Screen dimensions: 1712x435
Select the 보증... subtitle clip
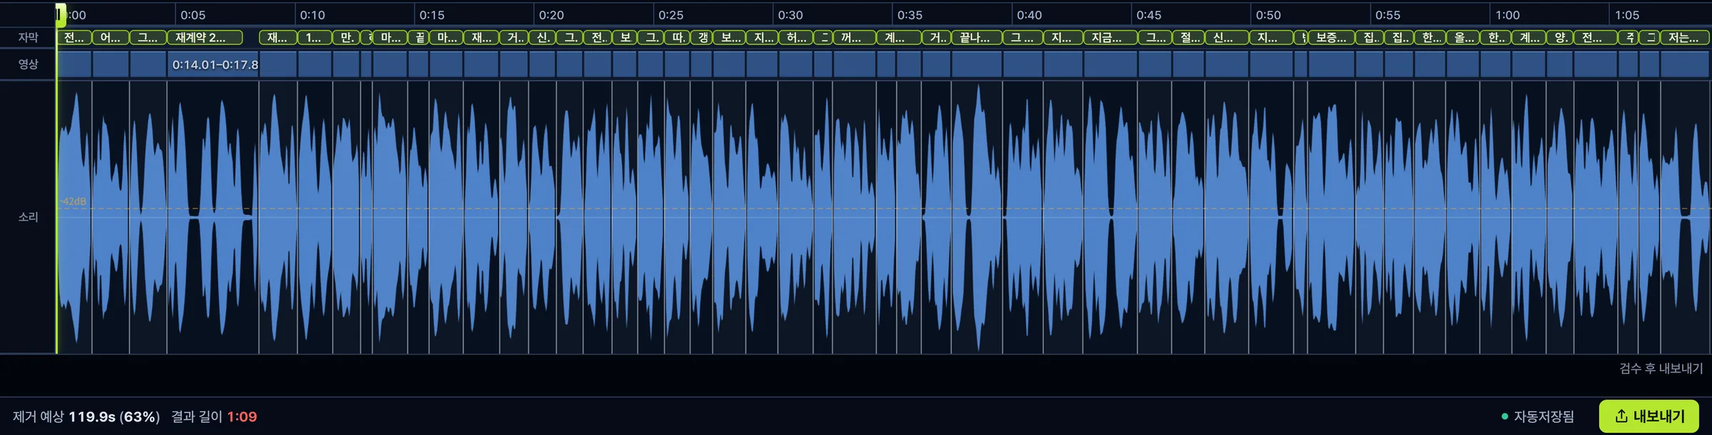1331,38
